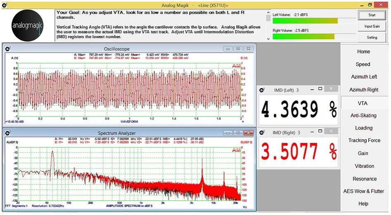This screenshot has height=215, width=391.
Task: Click the IMD (Left) window's title icon
Action: (x=262, y=90)
